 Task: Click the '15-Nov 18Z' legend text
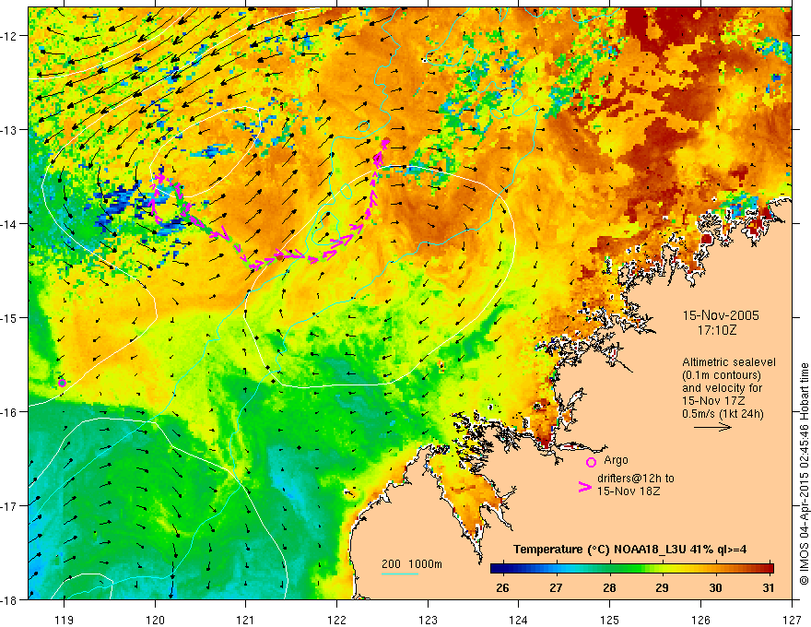click(x=629, y=491)
